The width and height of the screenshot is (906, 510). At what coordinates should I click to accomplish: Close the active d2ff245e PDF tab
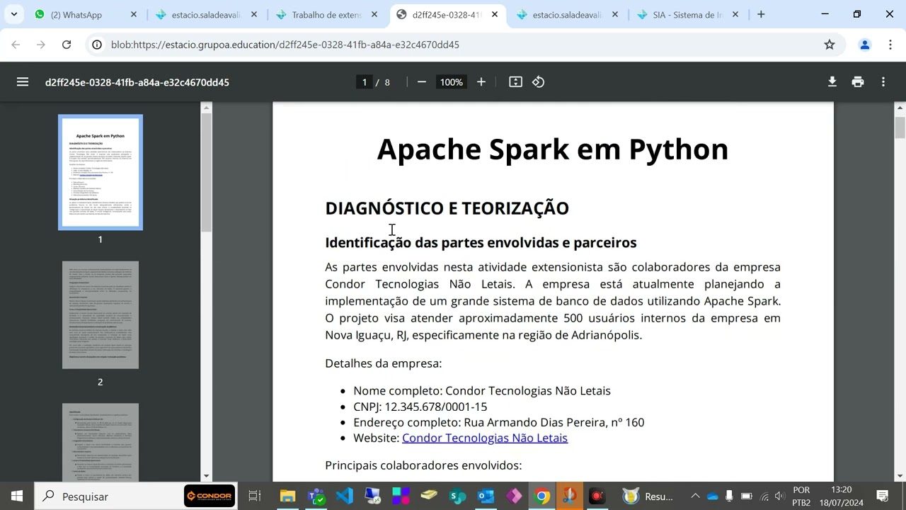[x=495, y=14]
